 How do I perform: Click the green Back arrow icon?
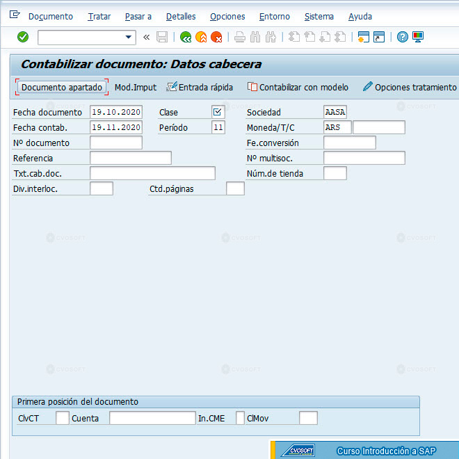186,37
